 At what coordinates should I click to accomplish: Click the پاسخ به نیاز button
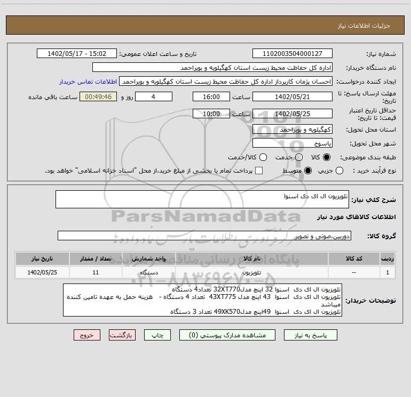pos(310,335)
